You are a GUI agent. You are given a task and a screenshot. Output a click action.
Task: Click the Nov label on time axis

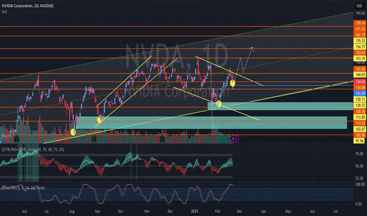[147, 211]
